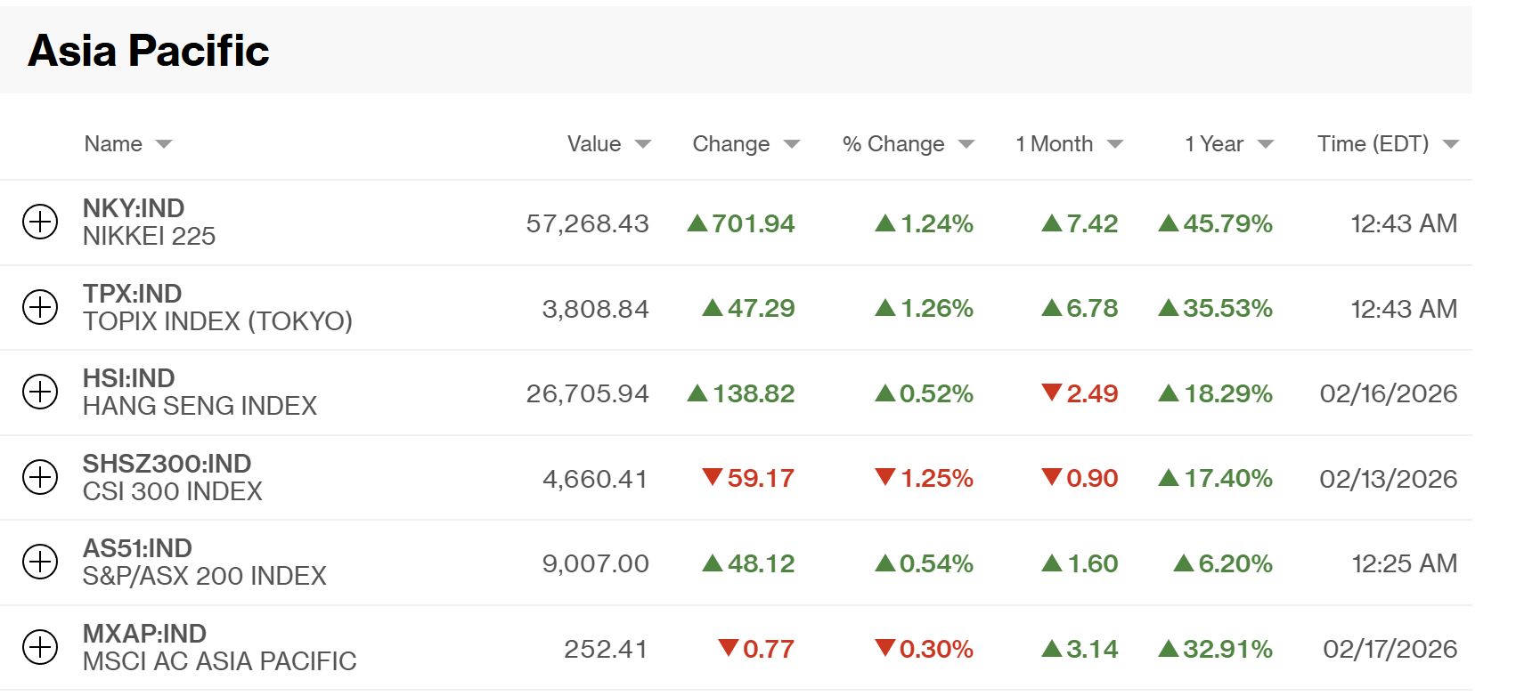Click plus circle next to CSI 300 INDEX
The image size is (1516, 696).
pyautogui.click(x=40, y=478)
